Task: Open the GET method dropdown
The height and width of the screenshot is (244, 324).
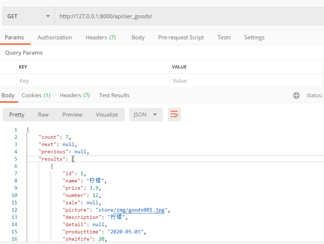Action: [28, 16]
